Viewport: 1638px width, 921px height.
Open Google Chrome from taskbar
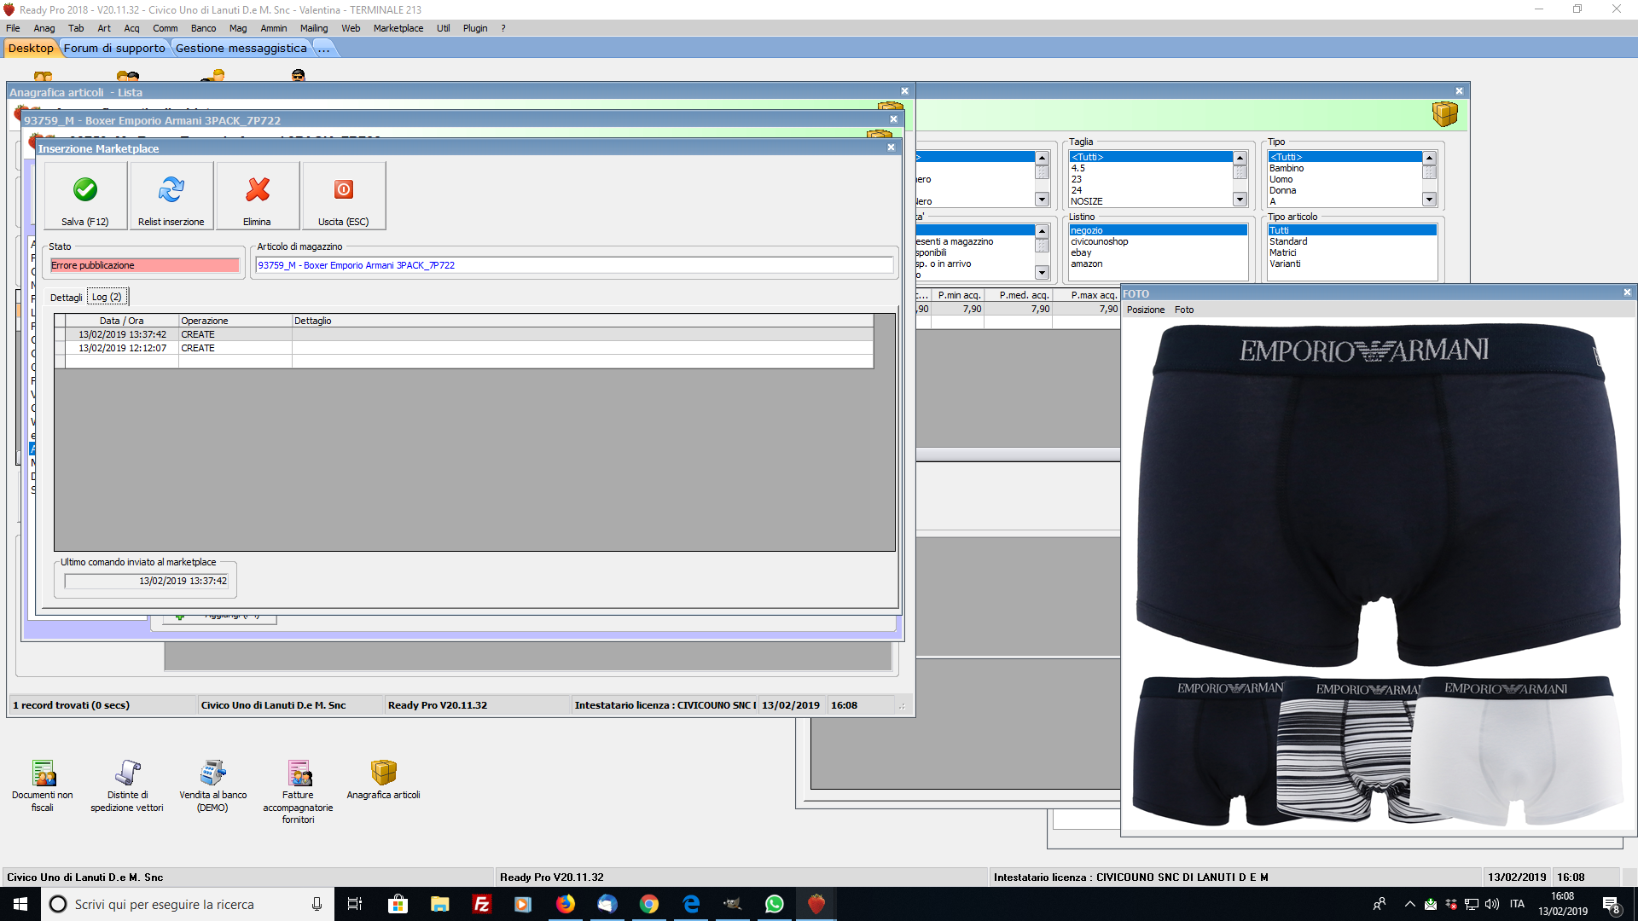(648, 904)
